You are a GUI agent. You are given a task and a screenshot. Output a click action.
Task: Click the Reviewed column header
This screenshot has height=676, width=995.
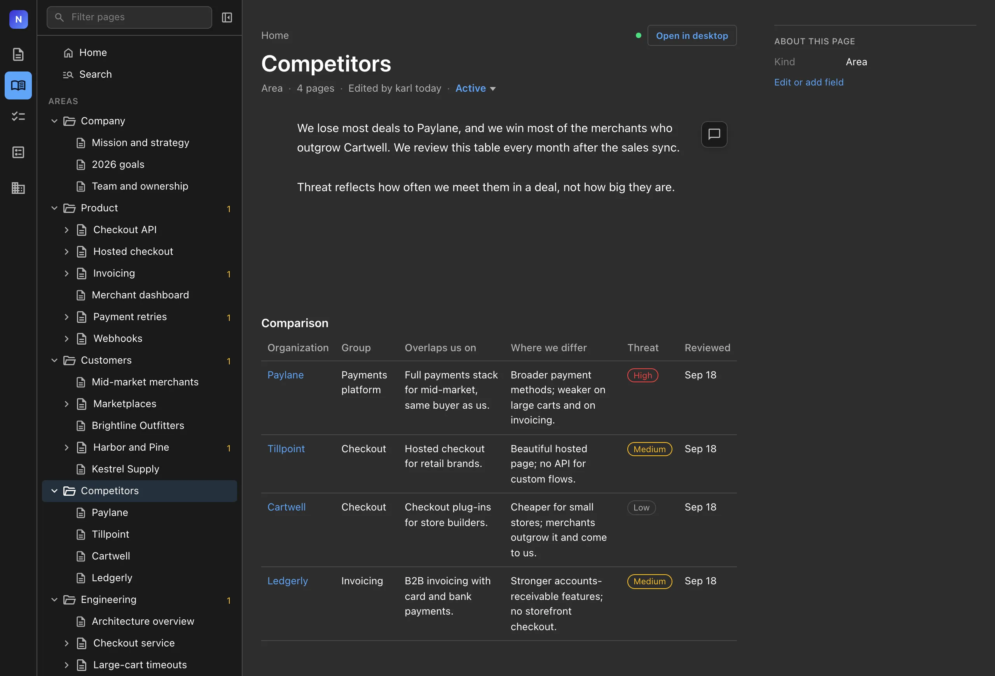707,348
